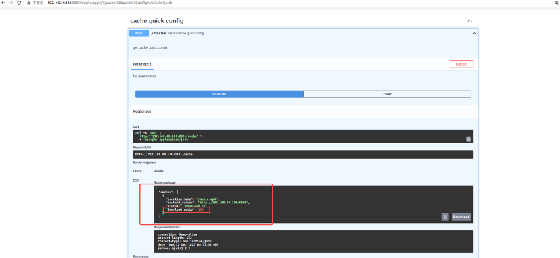Click the Request URL text box
560x258 pixels.
(x=303, y=155)
